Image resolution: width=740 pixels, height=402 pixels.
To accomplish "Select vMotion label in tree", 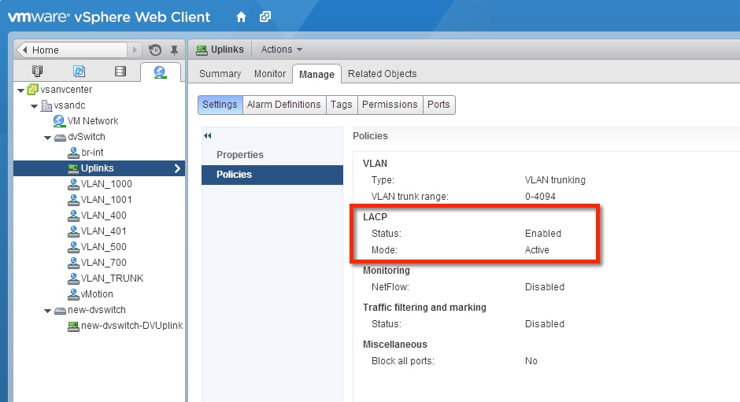I will [97, 294].
